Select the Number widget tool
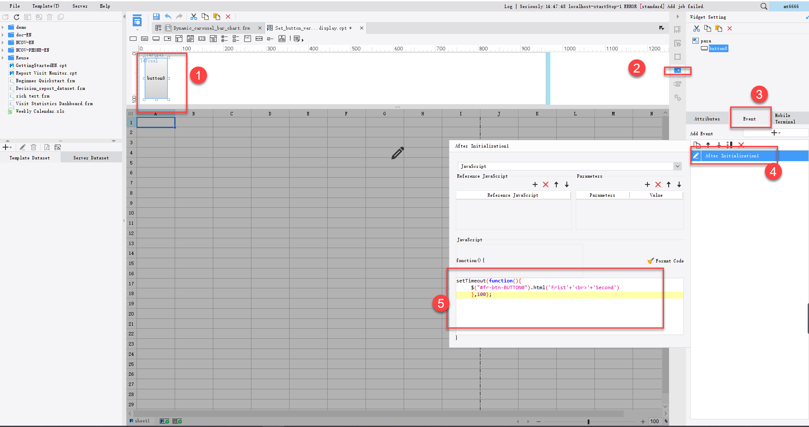 pyautogui.click(x=202, y=38)
